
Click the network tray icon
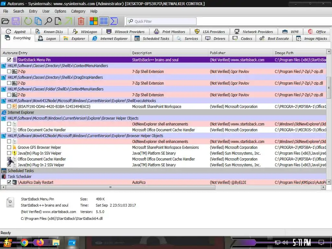(277, 243)
